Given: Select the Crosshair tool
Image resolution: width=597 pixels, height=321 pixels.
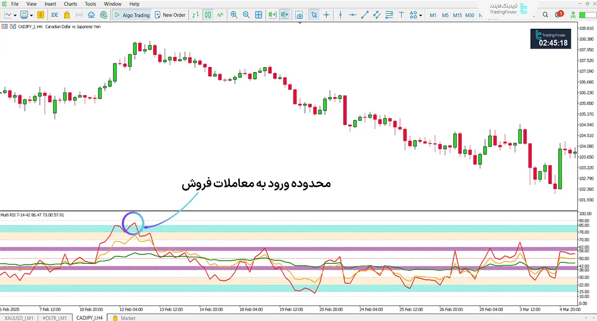Looking at the screenshot, I should 326,15.
